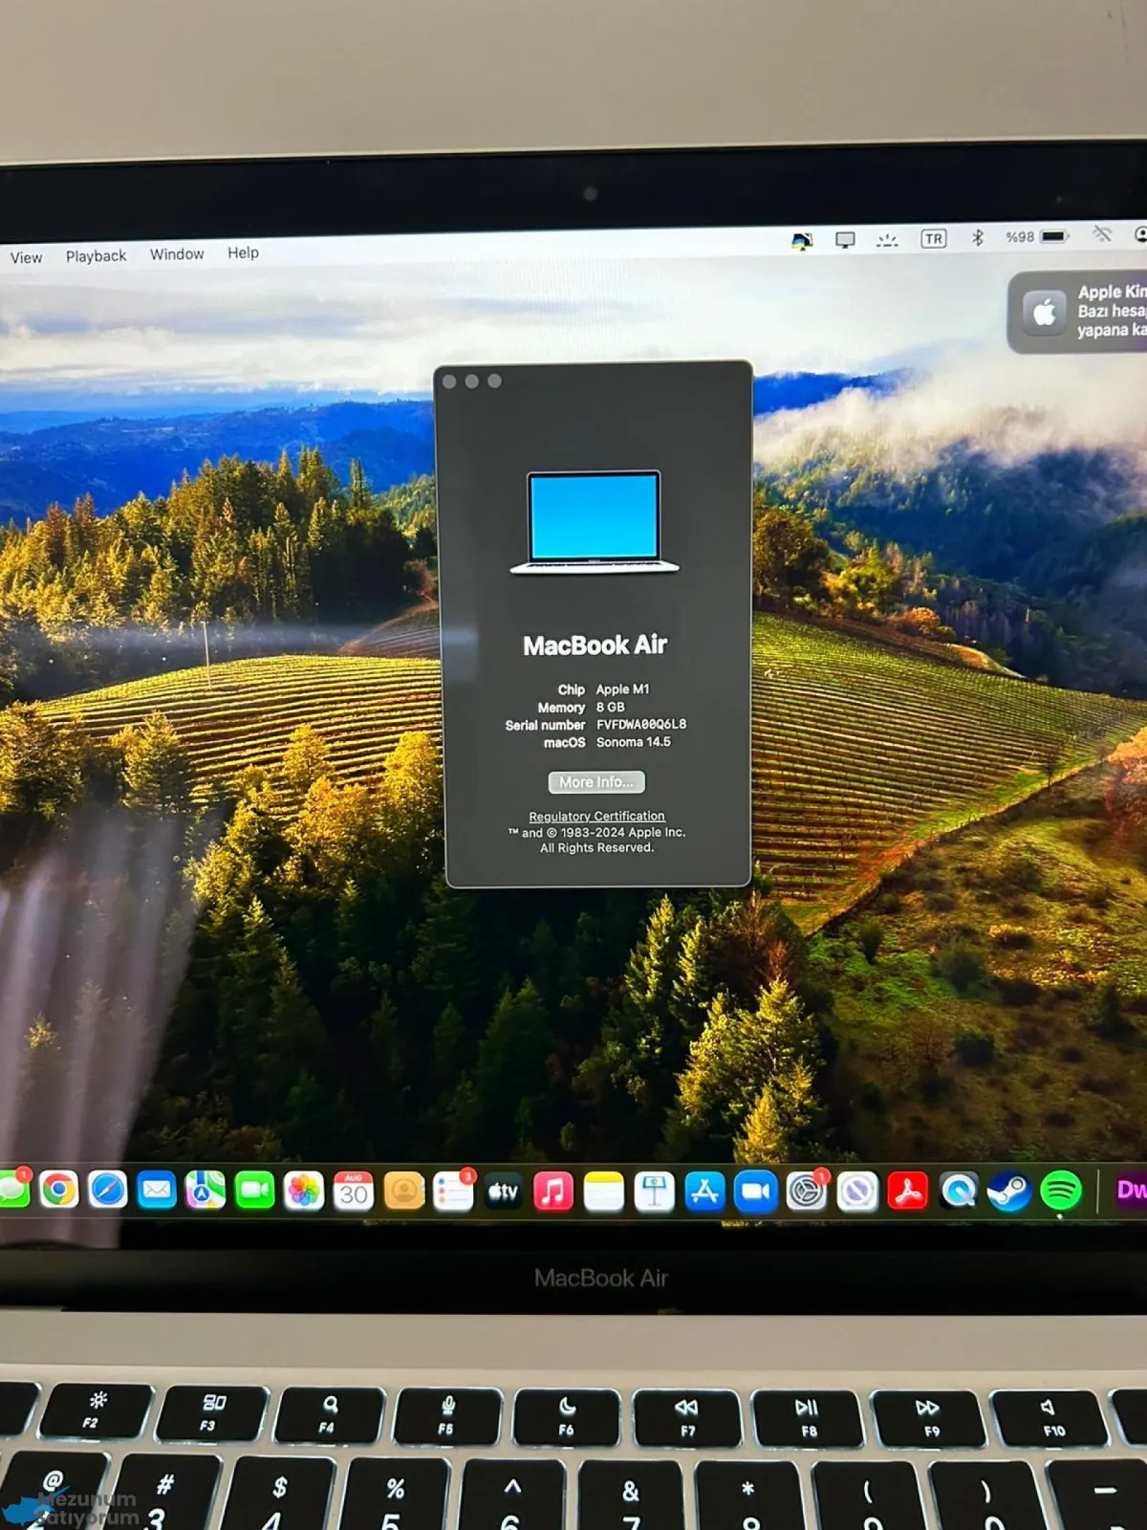Open the keyboard brightness menu bar item
The width and height of the screenshot is (1147, 1530).
coord(887,239)
